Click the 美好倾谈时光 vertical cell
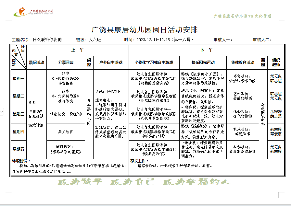Viewport: 291px width, 206px height. 263,114
